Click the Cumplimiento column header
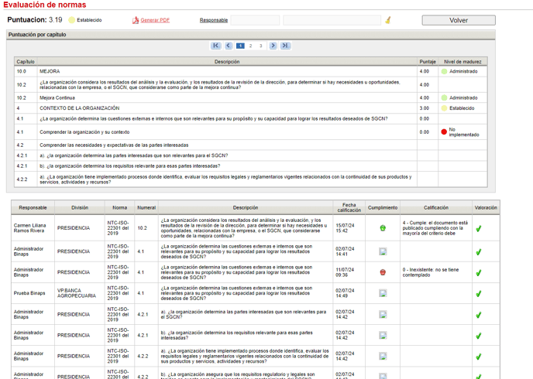 click(383, 207)
